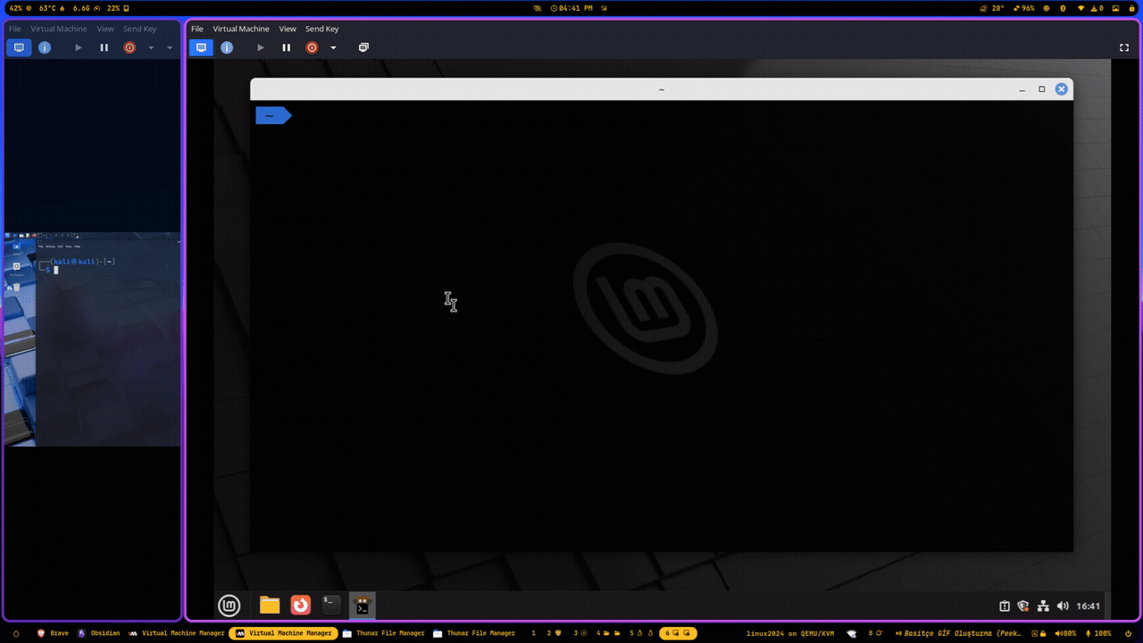Toggle fullscreen for the linux2024 VM window
The image size is (1143, 643).
(x=1124, y=47)
